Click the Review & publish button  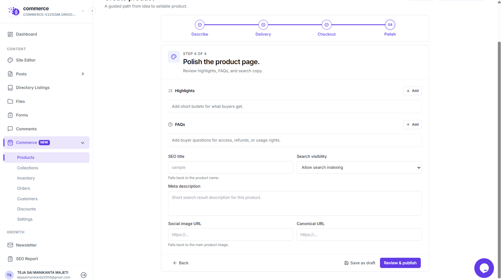click(x=400, y=263)
